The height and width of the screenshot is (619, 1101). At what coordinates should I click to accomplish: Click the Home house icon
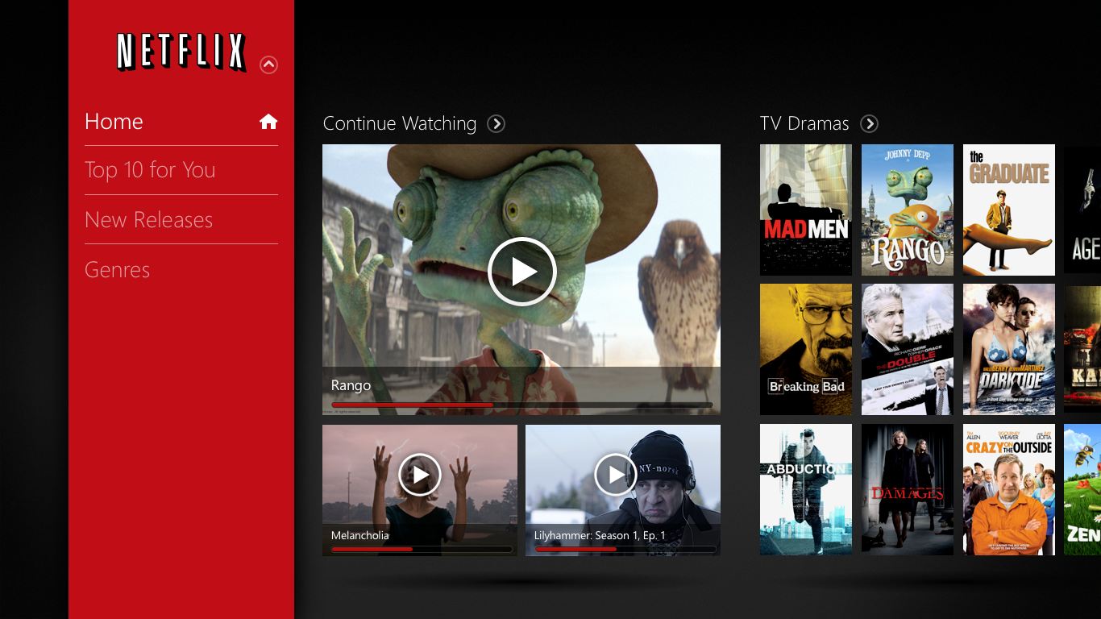click(x=268, y=122)
